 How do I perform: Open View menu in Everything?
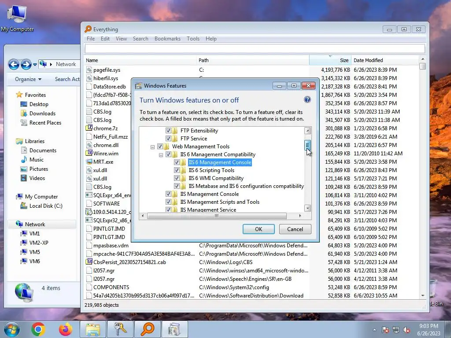coord(121,39)
